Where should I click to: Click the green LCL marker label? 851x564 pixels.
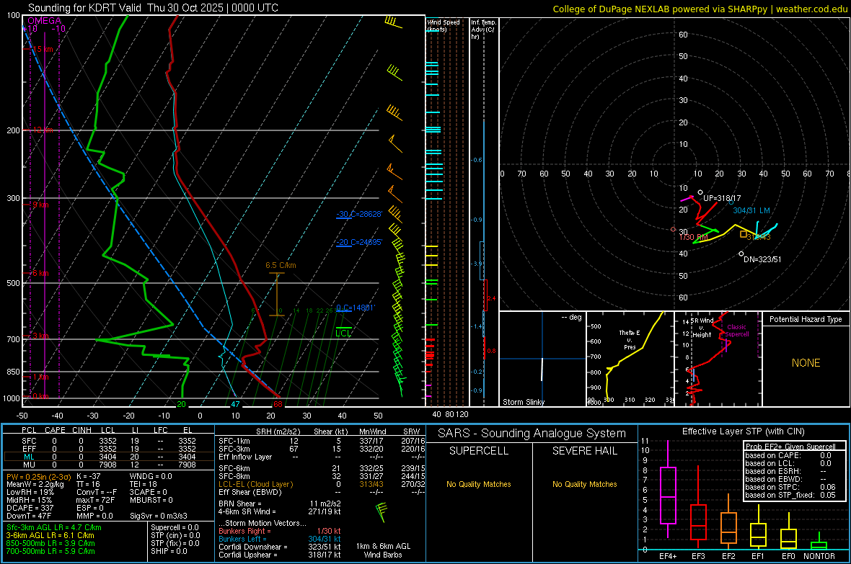pos(343,333)
